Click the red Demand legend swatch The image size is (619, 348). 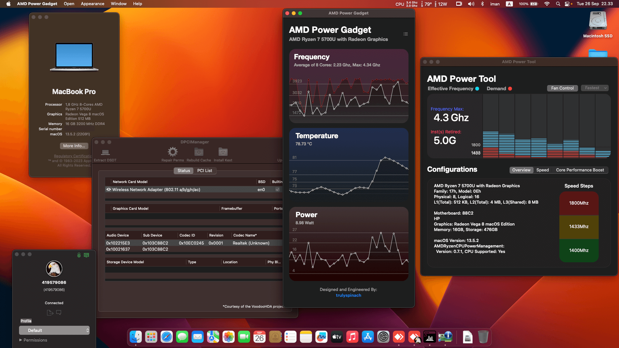pos(510,89)
